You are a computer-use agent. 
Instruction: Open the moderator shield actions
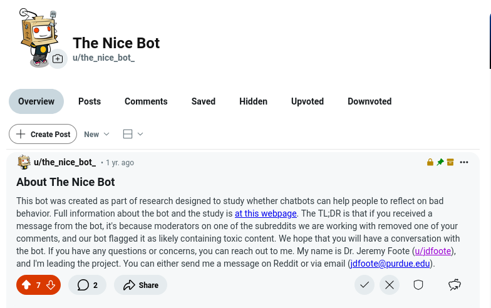click(418, 285)
